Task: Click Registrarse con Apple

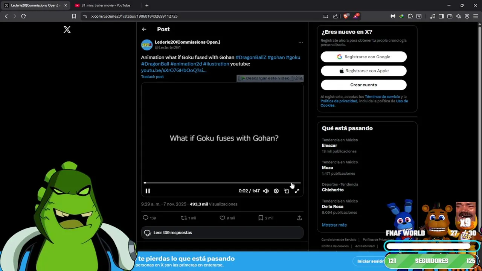Action: [x=363, y=71]
